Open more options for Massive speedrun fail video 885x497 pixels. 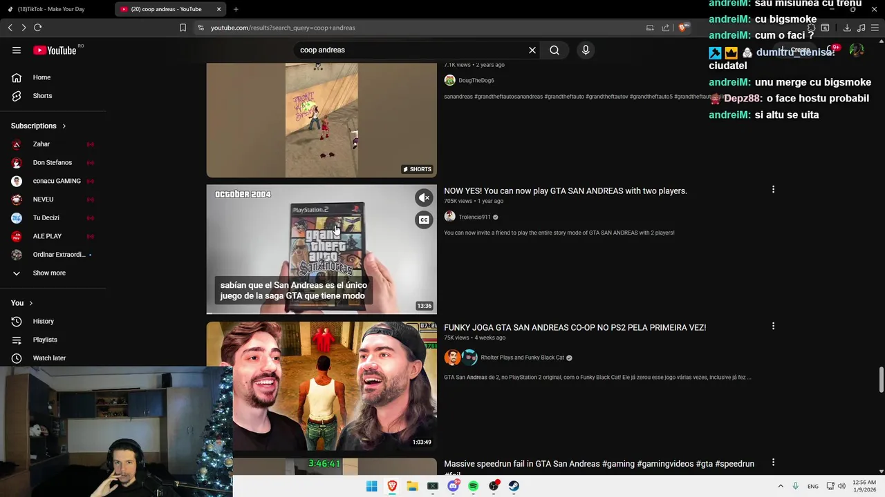[773, 462]
